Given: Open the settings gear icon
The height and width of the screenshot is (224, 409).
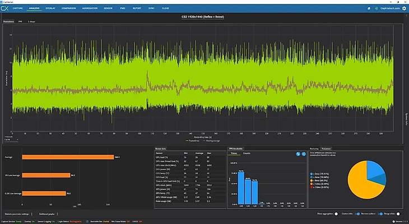Looking at the screenshot, I should (x=404, y=8).
